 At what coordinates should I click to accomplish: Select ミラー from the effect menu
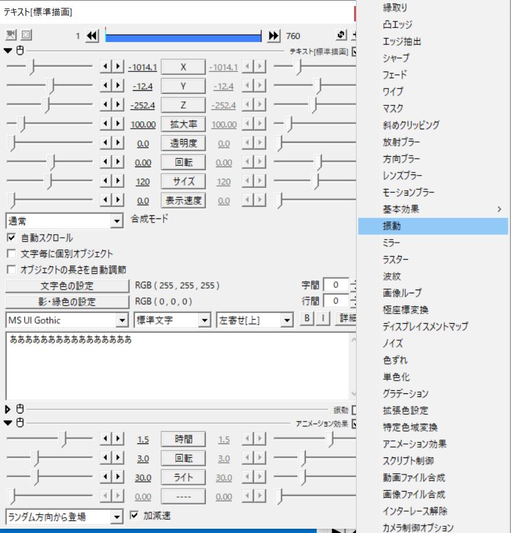tap(433, 243)
